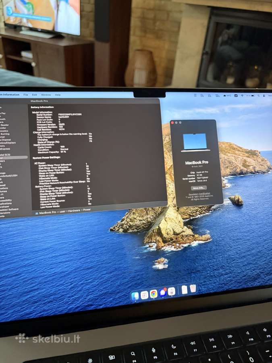This screenshot has height=363, width=272.
Task: Select Thunderbolt/USB4 in the sidebar
Action: (x=8, y=176)
